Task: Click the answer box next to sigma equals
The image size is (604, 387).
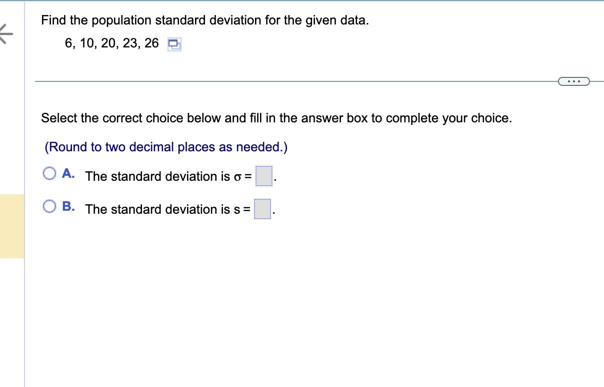Action: [x=262, y=176]
